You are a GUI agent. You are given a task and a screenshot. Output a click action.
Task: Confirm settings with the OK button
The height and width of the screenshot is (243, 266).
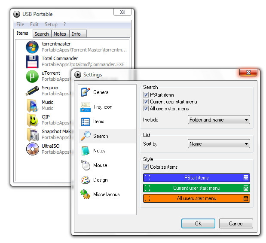198,224
